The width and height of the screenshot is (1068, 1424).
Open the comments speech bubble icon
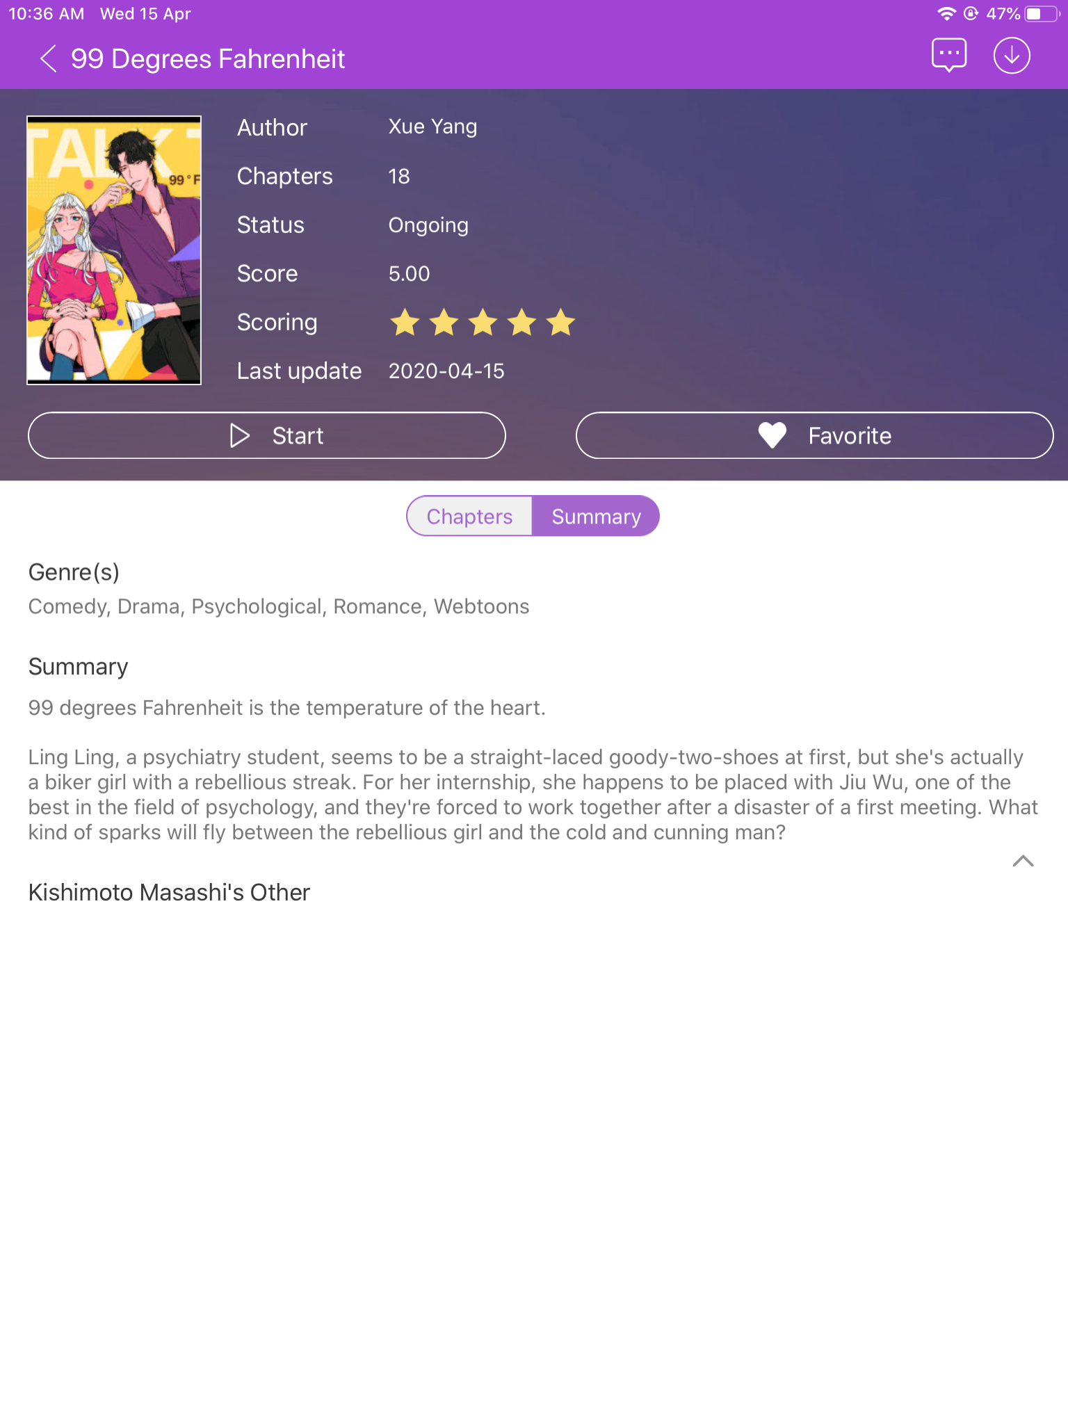coord(949,56)
